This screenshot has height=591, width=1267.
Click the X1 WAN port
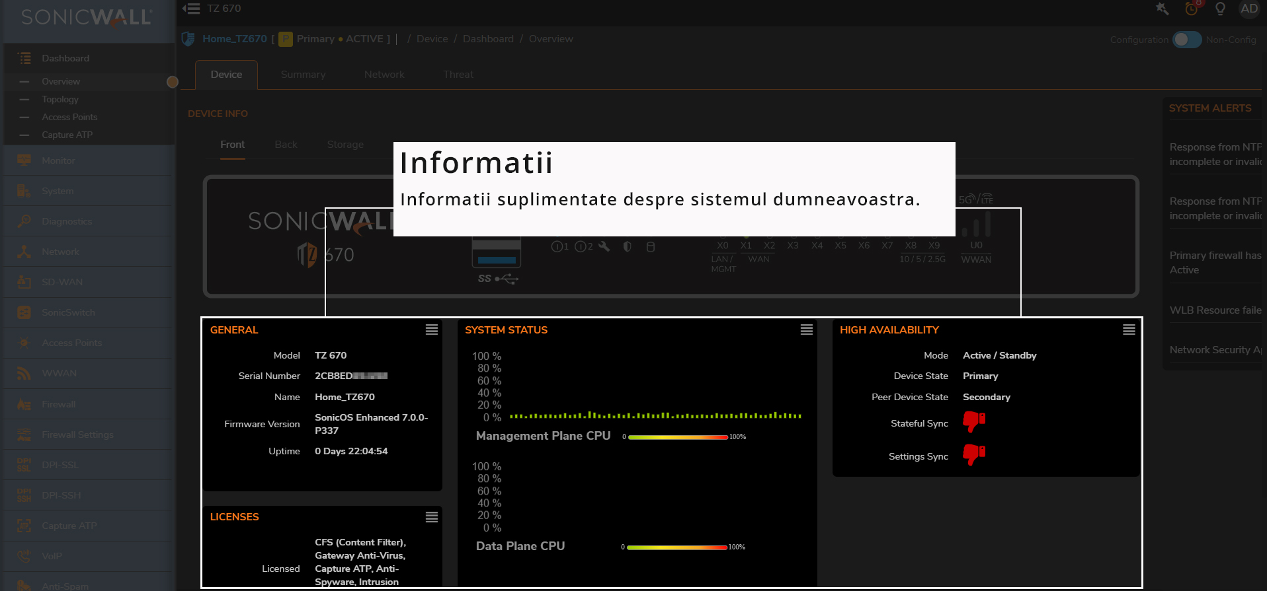click(x=746, y=246)
